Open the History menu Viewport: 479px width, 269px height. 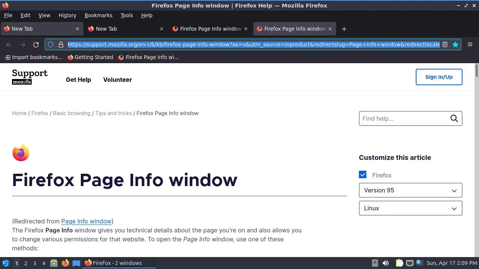(x=67, y=15)
